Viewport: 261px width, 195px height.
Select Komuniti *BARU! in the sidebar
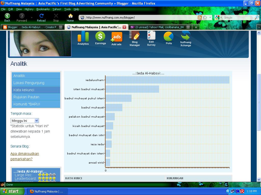point(36,104)
